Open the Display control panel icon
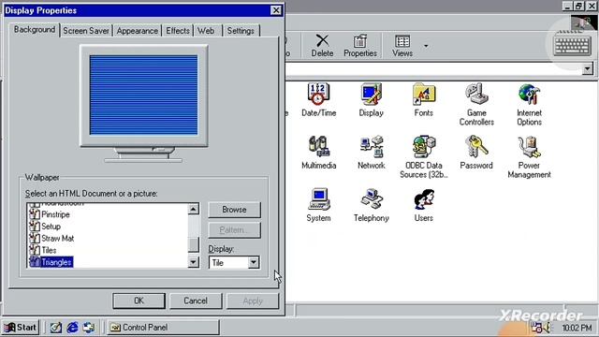Image resolution: width=599 pixels, height=337 pixels. pyautogui.click(x=371, y=100)
